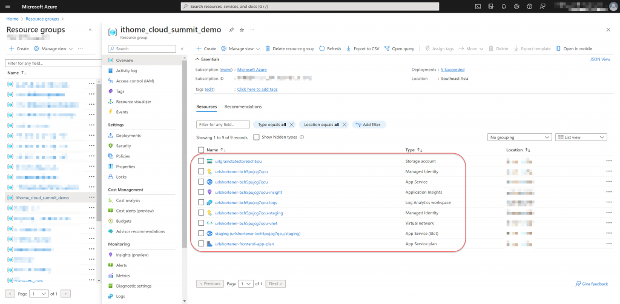620x304 pixels.
Task: Check the box for urlshortener-bch5pujcg7qcu-insight
Action: pyautogui.click(x=201, y=192)
